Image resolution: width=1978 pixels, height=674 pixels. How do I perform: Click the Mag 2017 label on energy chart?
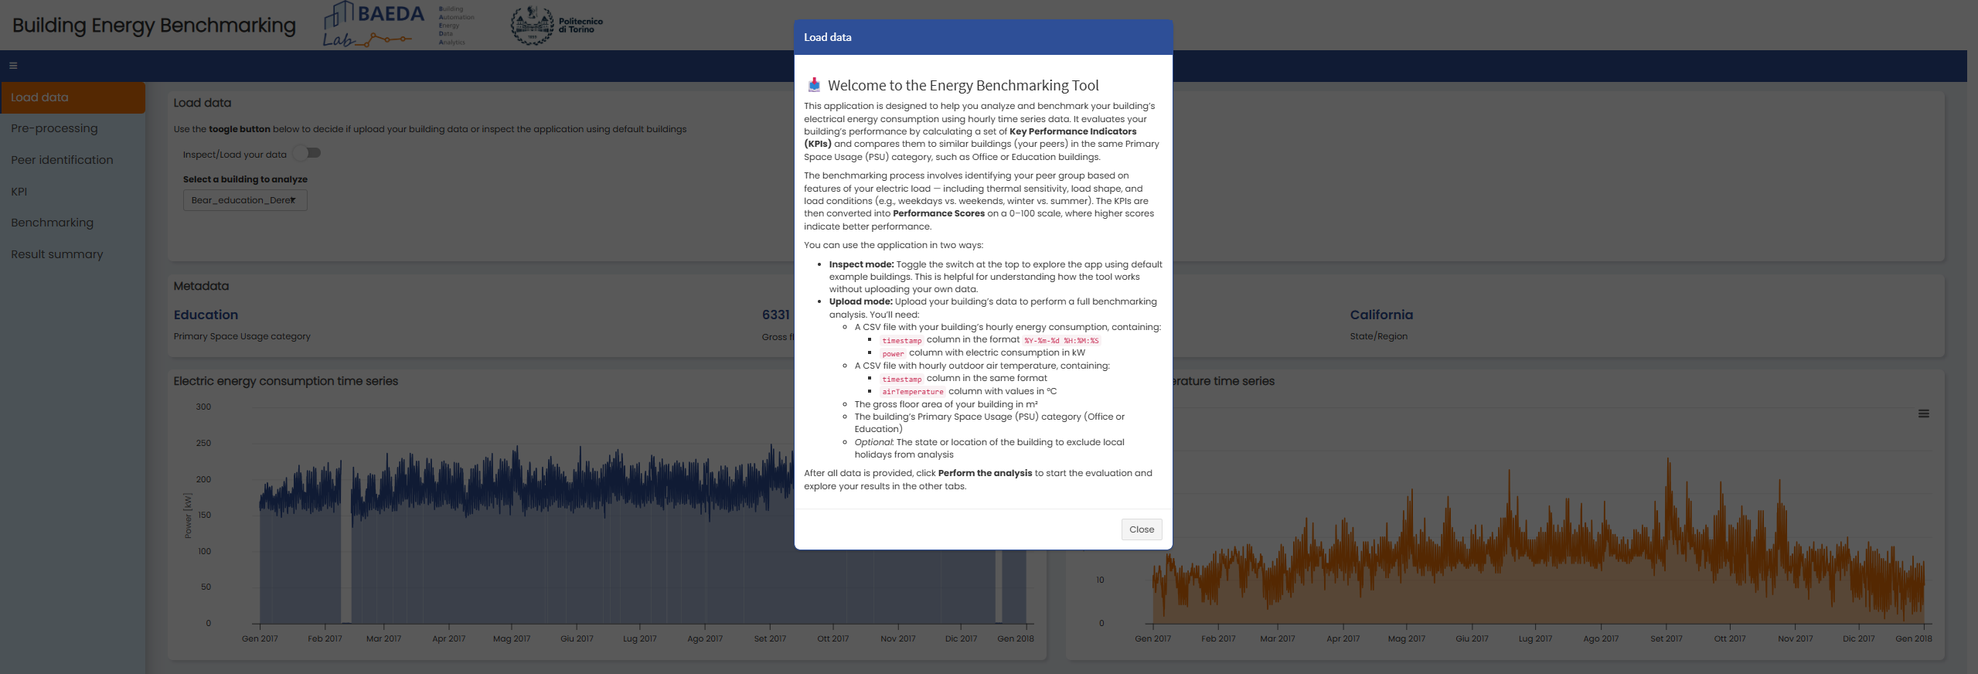[x=512, y=638]
